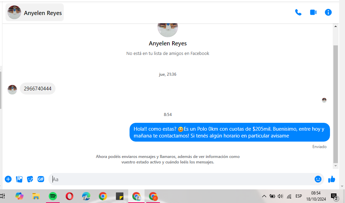The height and width of the screenshot is (203, 345).
Task: Click the large profile picture above the name
Action: click(x=167, y=29)
